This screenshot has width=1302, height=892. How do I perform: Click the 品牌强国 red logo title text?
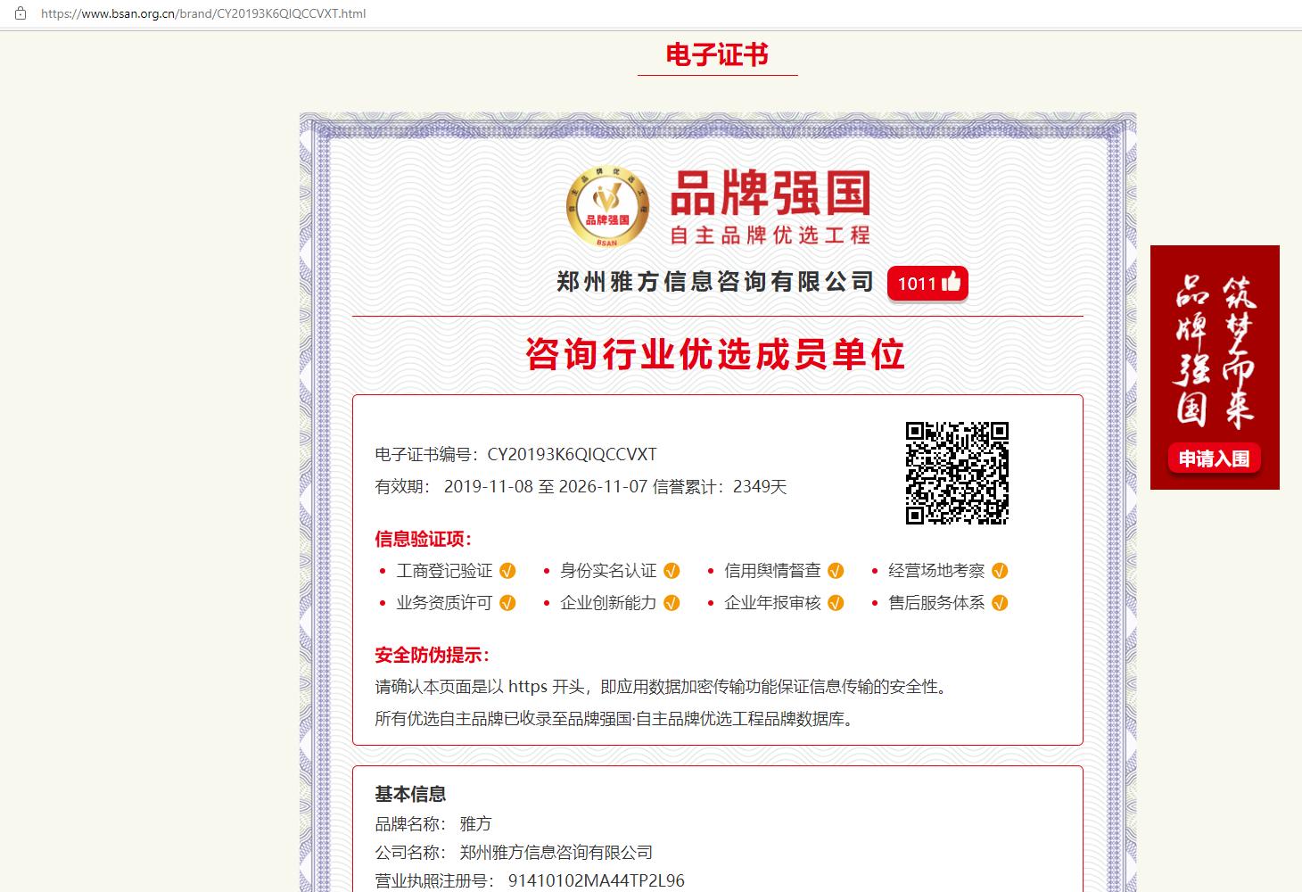point(770,194)
